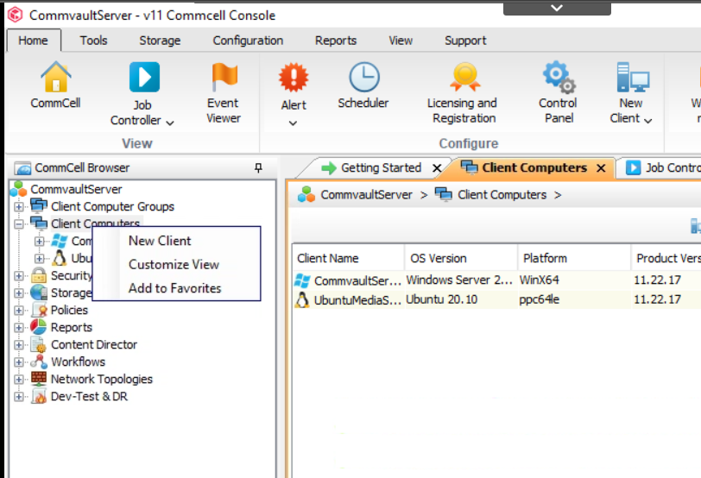Screen dimensions: 701x478
Task: Select the Dev-Test & DR tree icon
Action: pyautogui.click(x=39, y=396)
